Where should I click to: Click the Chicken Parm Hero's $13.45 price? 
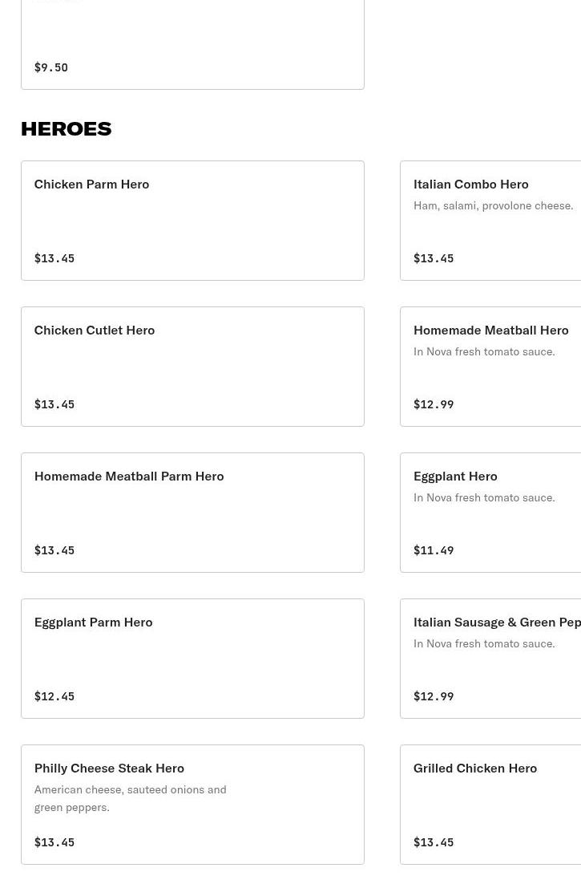pyautogui.click(x=54, y=258)
